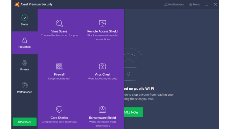Click 'Block unwanted remote connections' description

103,37
